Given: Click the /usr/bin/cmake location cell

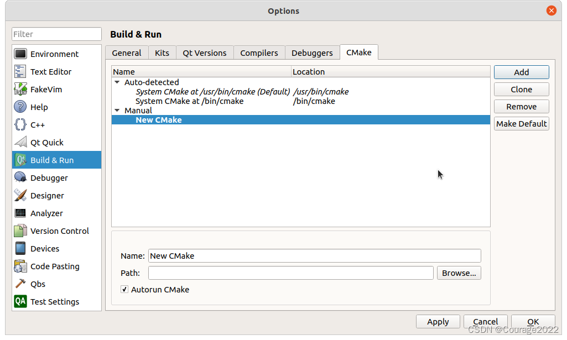Looking at the screenshot, I should [x=321, y=92].
